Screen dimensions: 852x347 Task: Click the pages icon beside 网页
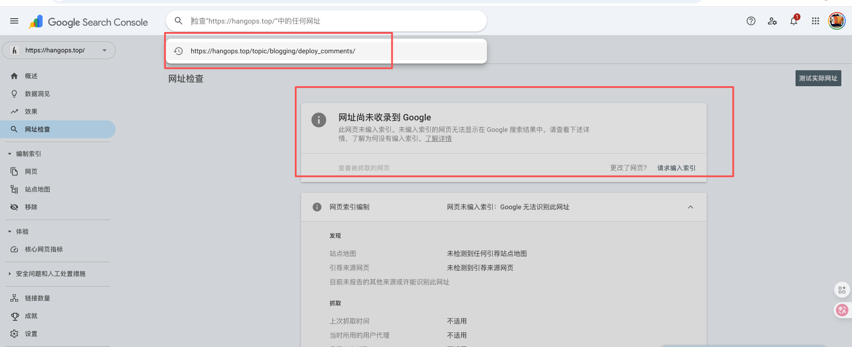pos(14,172)
